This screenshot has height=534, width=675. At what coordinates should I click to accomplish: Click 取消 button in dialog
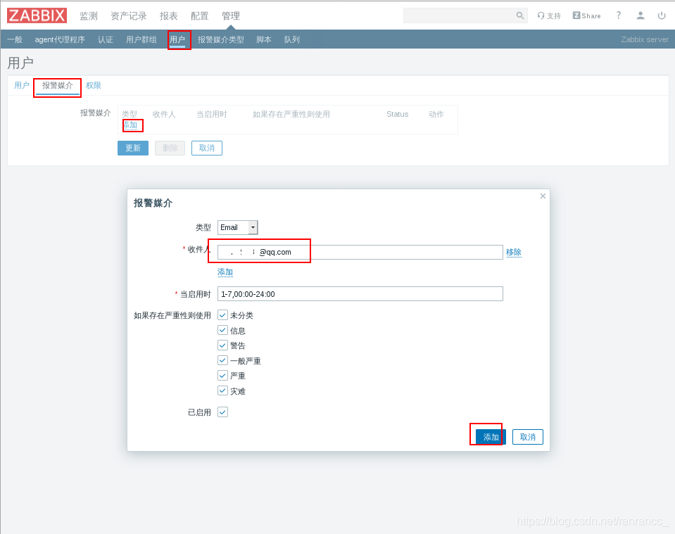[x=528, y=437]
